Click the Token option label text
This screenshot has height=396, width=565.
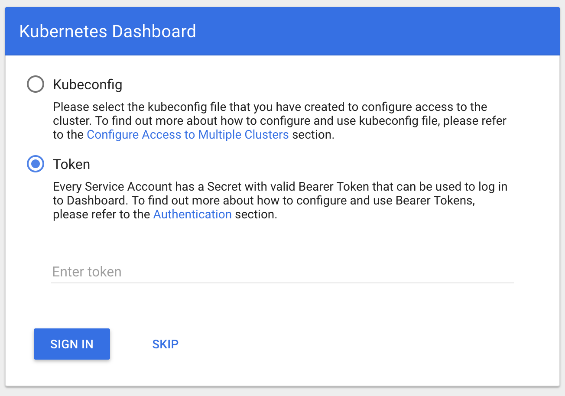71,164
